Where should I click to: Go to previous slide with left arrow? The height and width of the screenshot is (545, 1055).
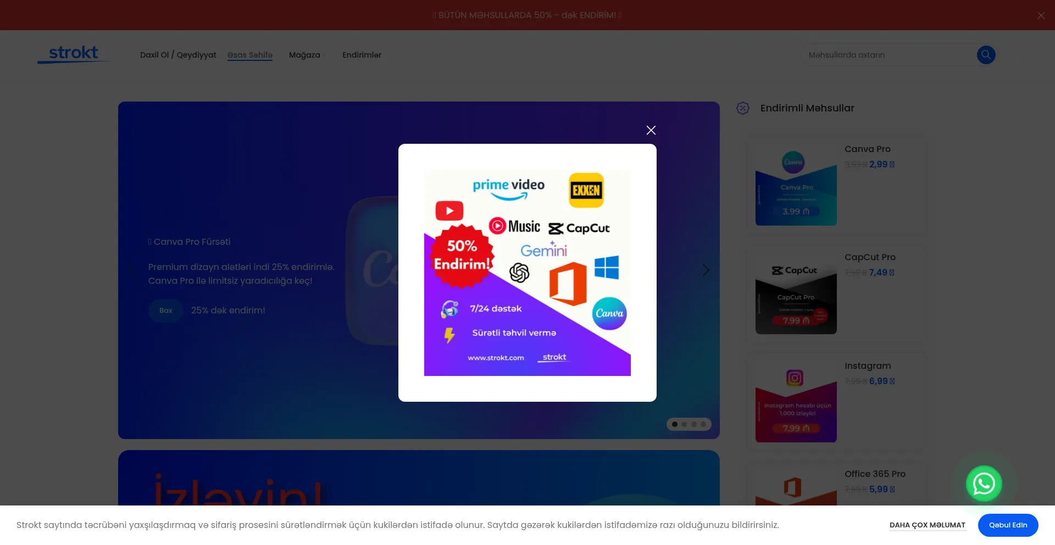coord(132,270)
